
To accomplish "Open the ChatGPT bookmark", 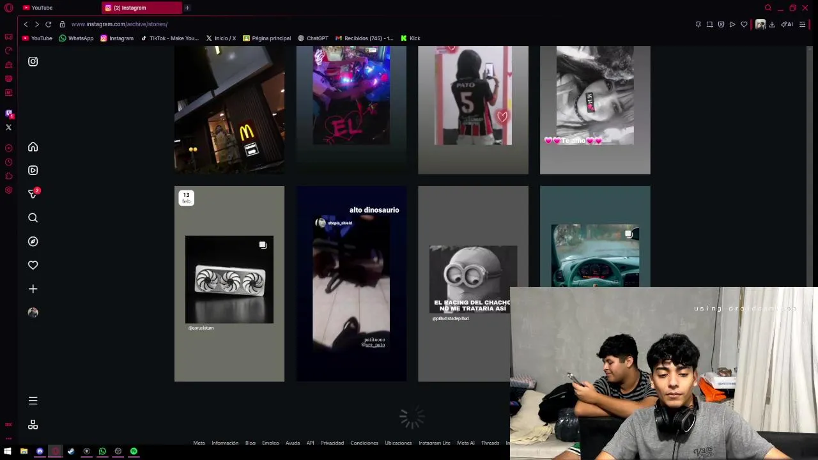I will (x=313, y=38).
